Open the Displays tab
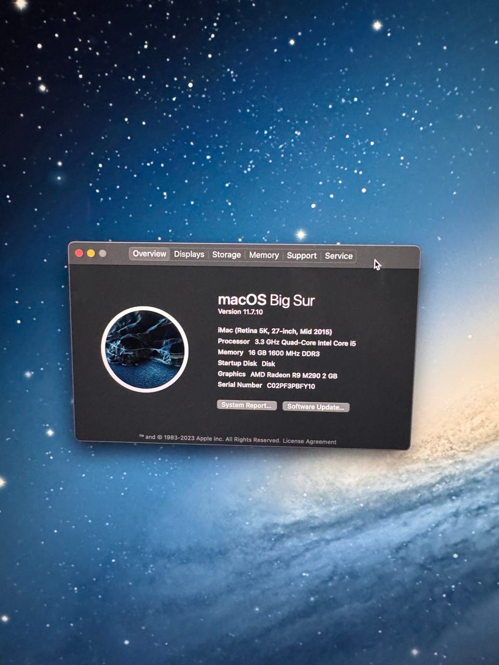The height and width of the screenshot is (665, 499). (x=189, y=254)
